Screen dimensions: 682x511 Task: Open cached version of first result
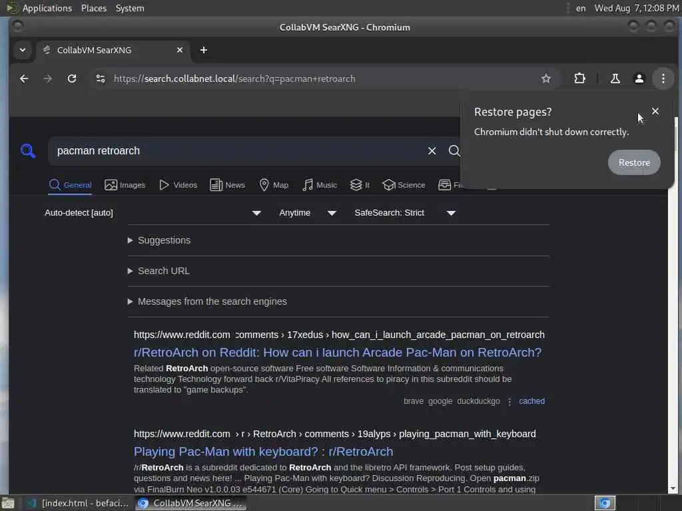pyautogui.click(x=531, y=401)
